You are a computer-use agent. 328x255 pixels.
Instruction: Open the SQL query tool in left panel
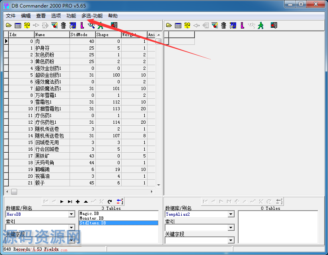click(x=27, y=25)
